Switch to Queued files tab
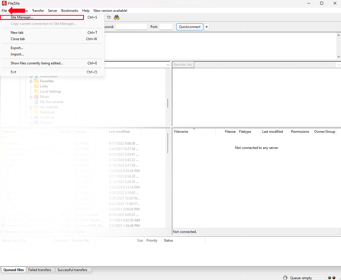 click(14, 270)
